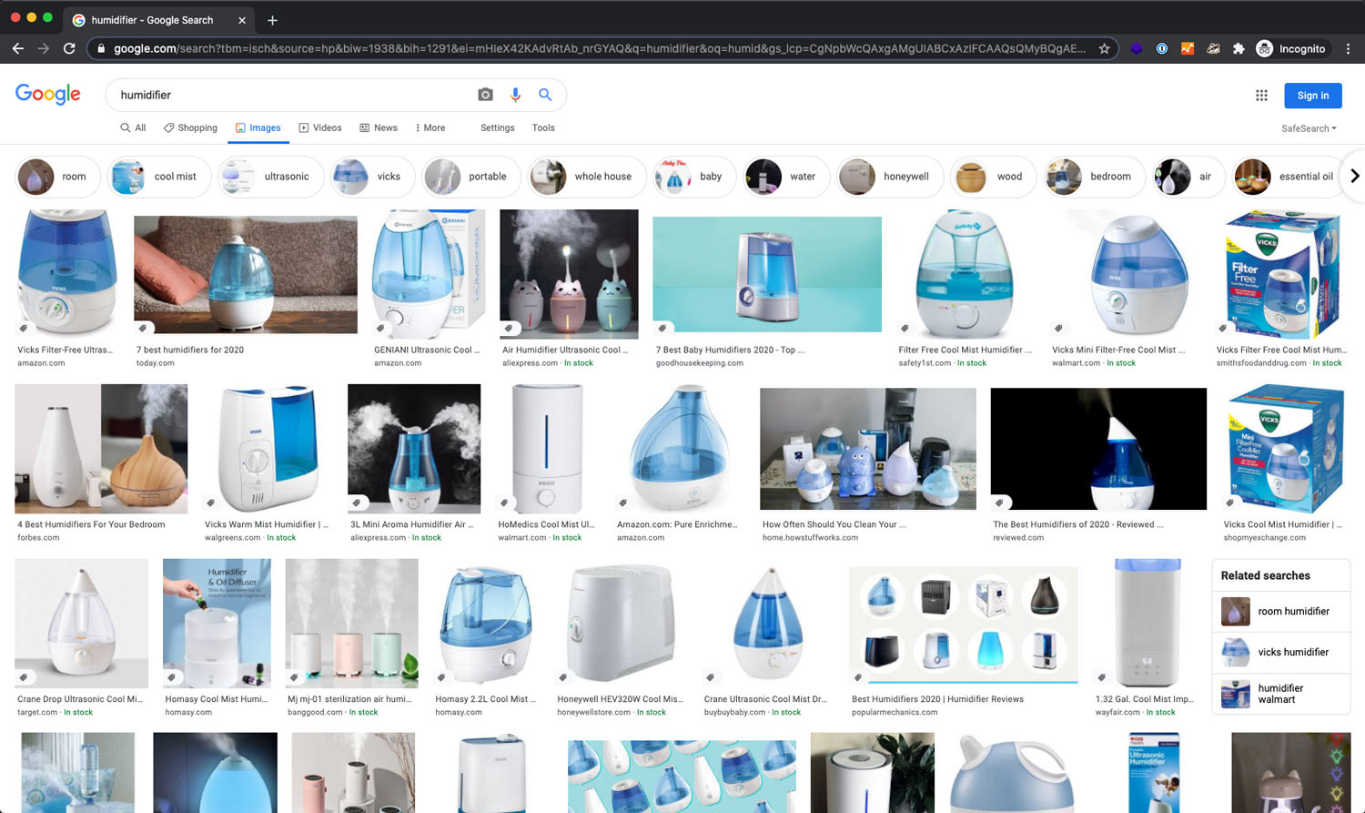The height and width of the screenshot is (813, 1365).
Task: Open the Chrome extensions puzzle icon
Action: (1239, 48)
